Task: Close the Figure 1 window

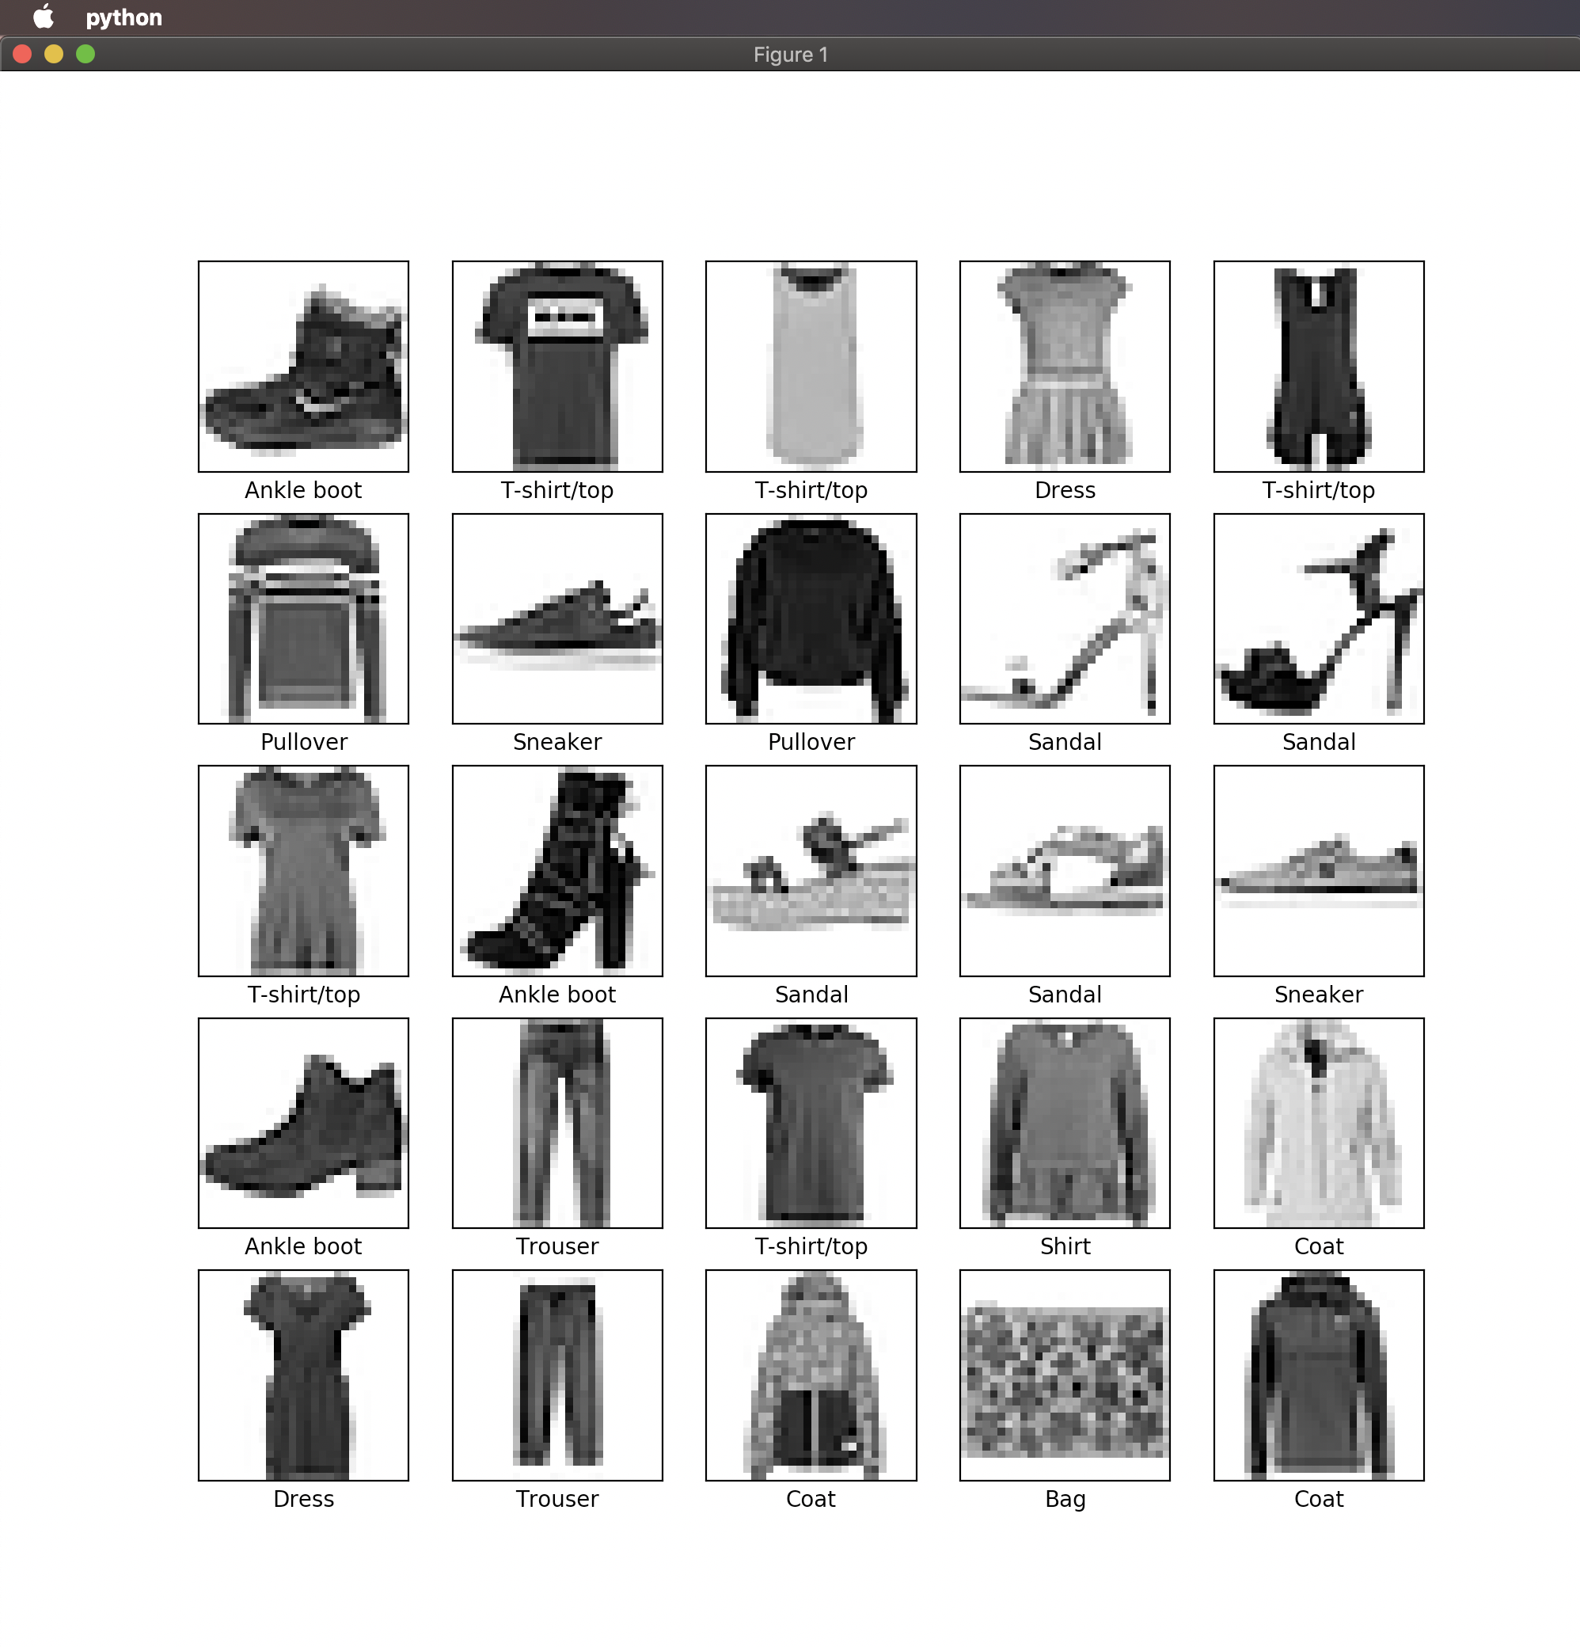Action: [x=23, y=55]
